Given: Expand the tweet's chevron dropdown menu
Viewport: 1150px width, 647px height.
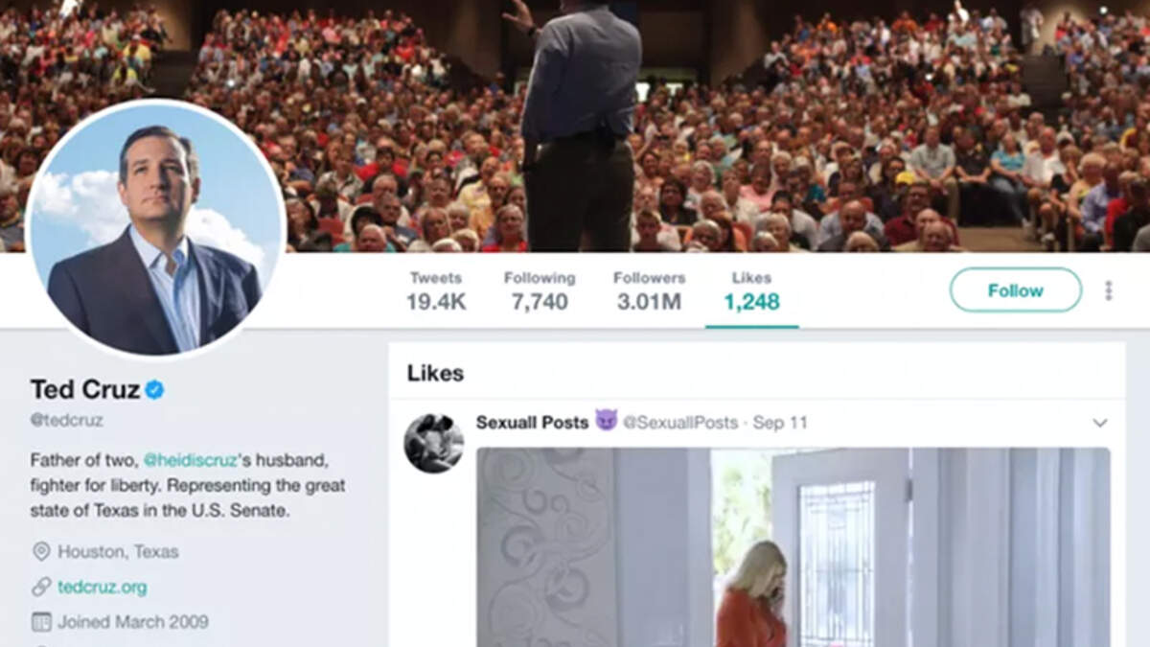Looking at the screenshot, I should point(1100,423).
